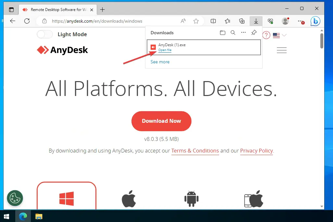Open Terms & Conditions link
The height and width of the screenshot is (222, 333).
(x=195, y=151)
